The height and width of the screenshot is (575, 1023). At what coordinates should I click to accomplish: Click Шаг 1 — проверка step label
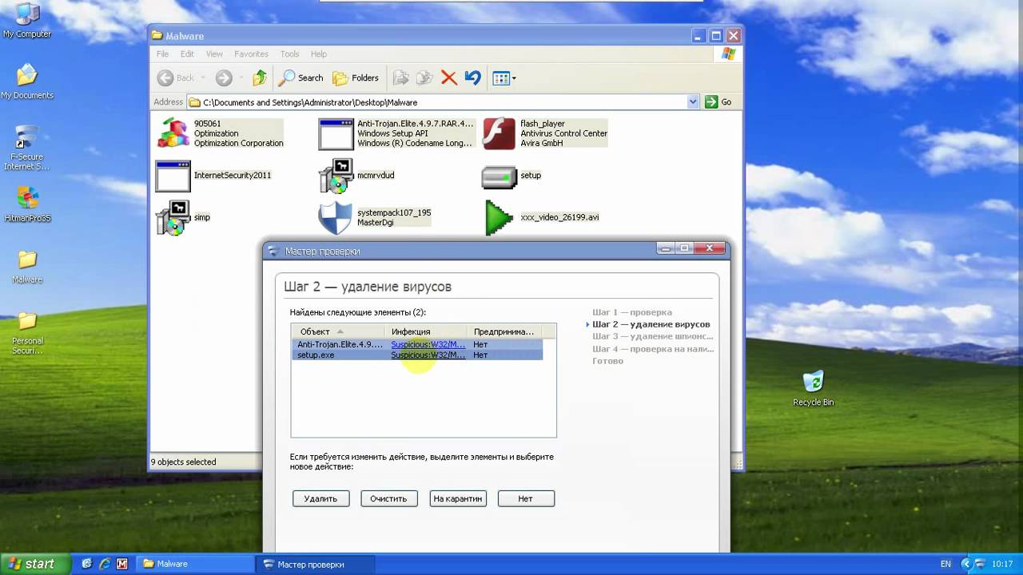pyautogui.click(x=632, y=312)
